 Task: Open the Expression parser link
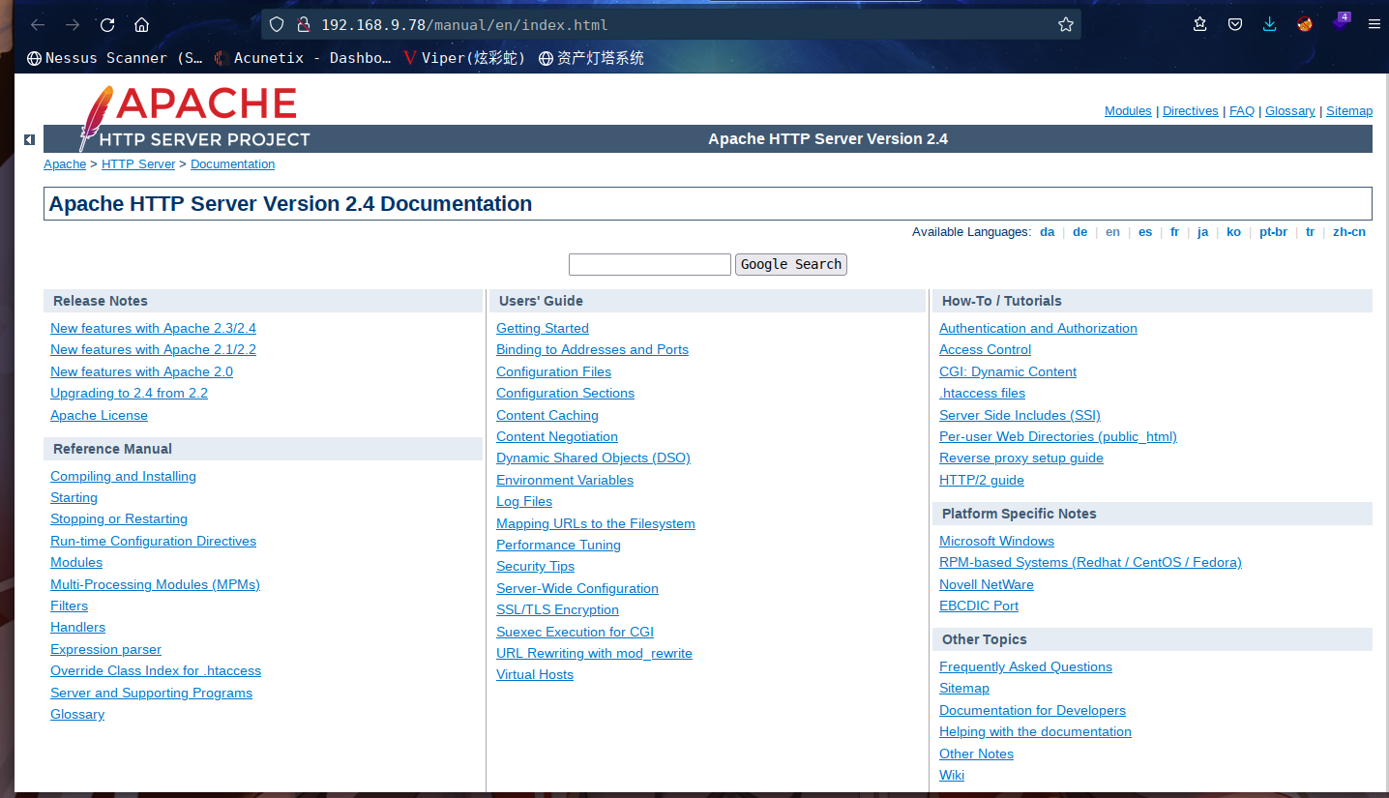pyautogui.click(x=105, y=649)
